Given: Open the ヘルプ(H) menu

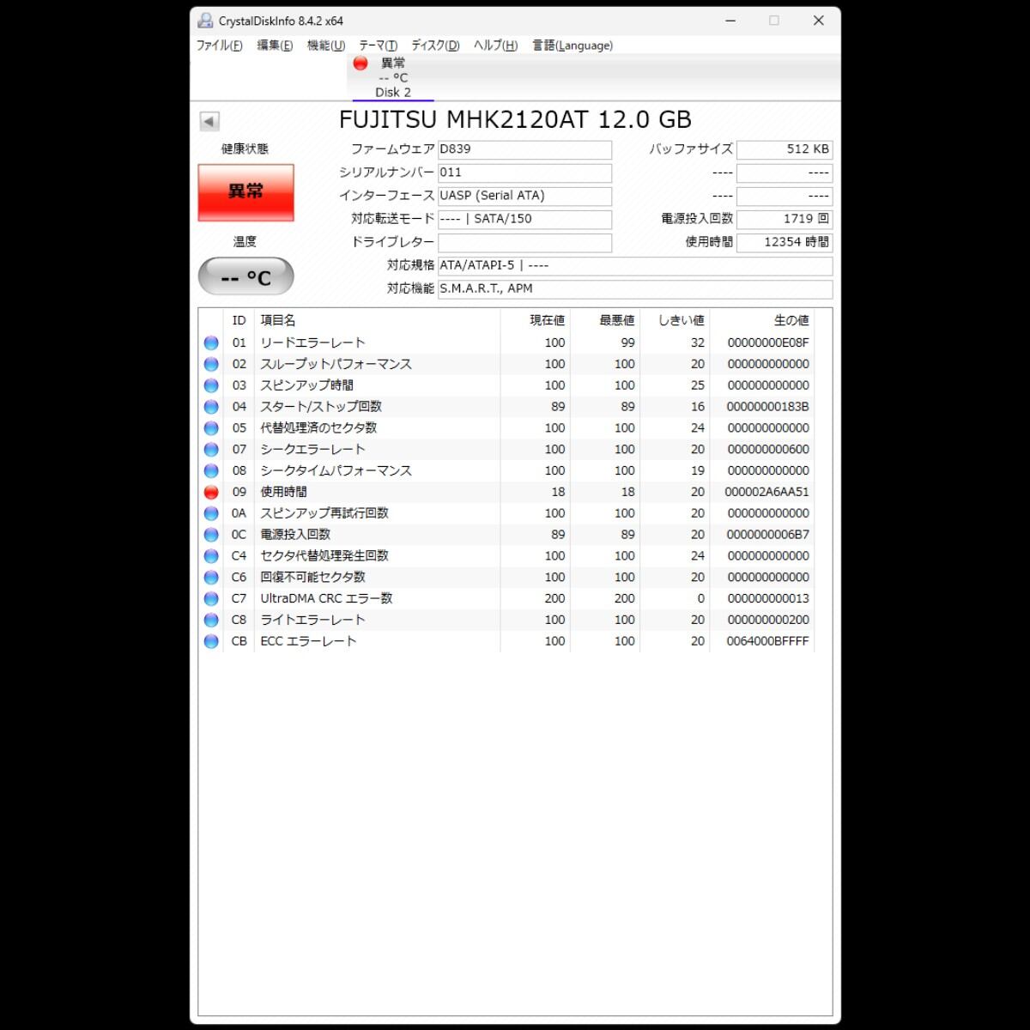Looking at the screenshot, I should coord(496,45).
